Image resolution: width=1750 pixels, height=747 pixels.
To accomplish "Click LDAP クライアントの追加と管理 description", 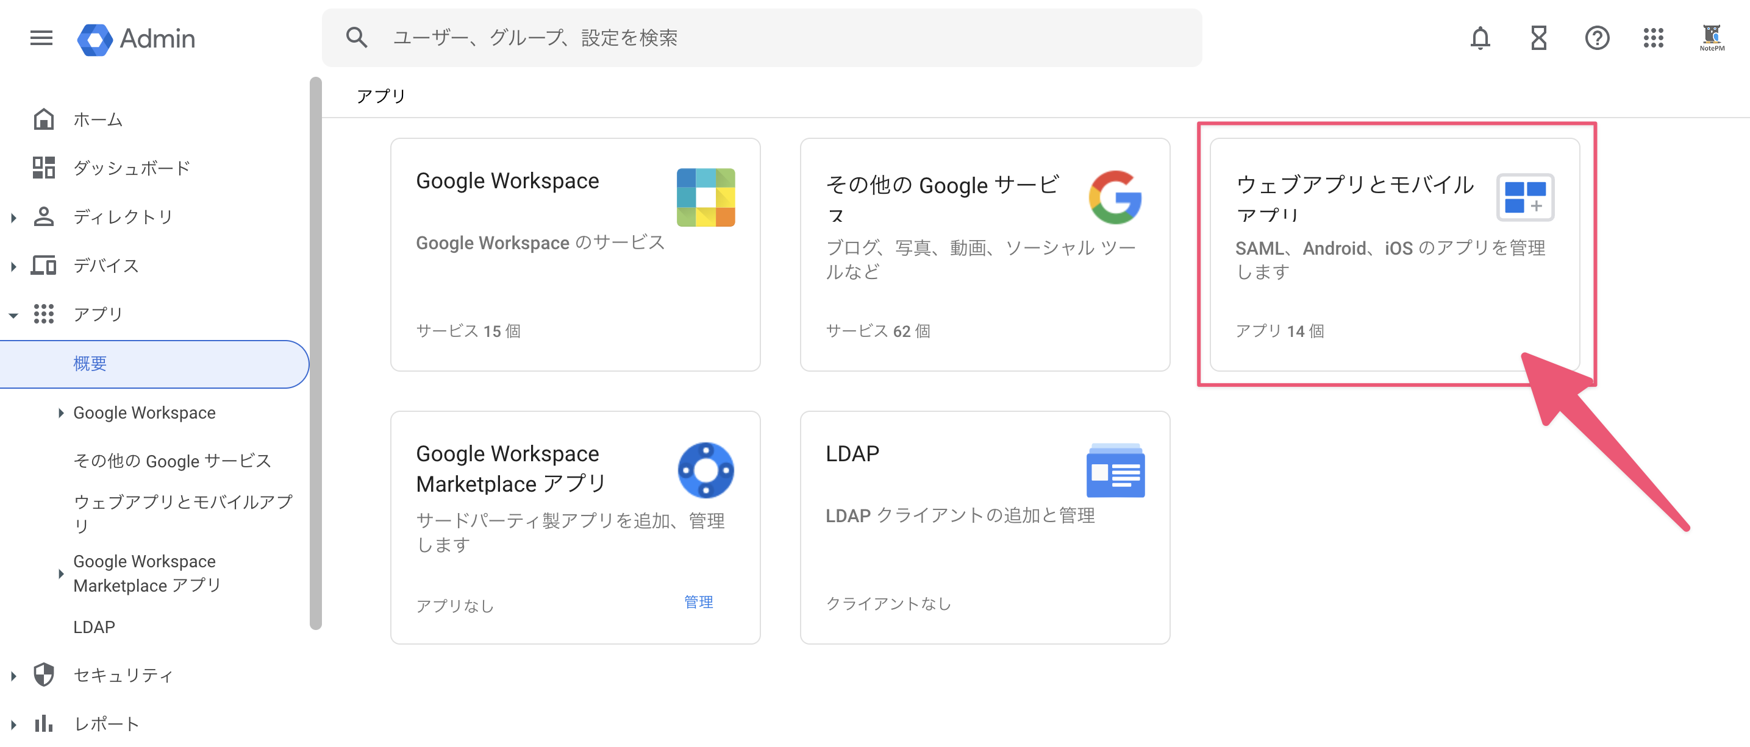I will tap(959, 516).
